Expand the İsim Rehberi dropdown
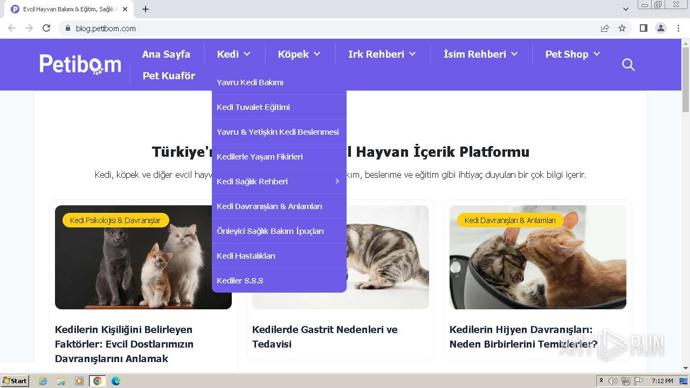The image size is (690, 388). pos(481,54)
